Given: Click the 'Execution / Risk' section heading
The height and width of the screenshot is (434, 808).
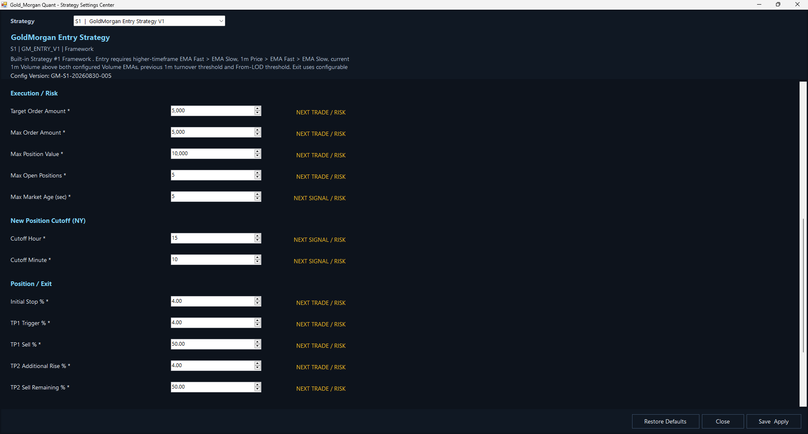Looking at the screenshot, I should click(34, 93).
